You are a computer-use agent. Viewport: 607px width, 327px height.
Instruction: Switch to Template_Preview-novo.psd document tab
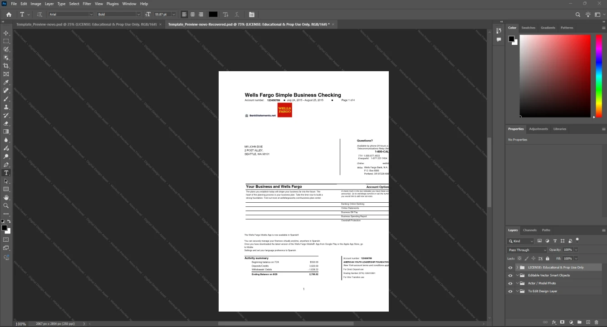86,24
